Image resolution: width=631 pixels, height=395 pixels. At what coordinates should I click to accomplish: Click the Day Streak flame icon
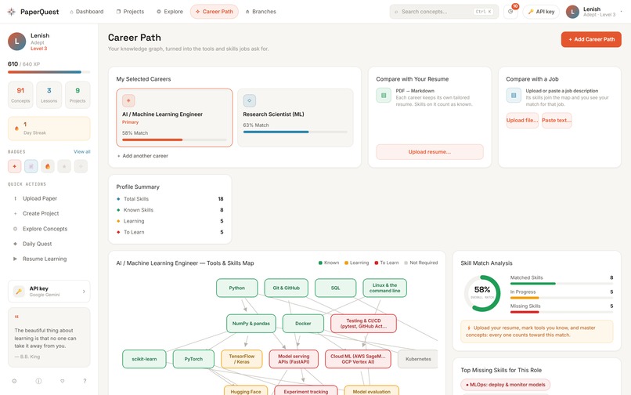[16, 129]
